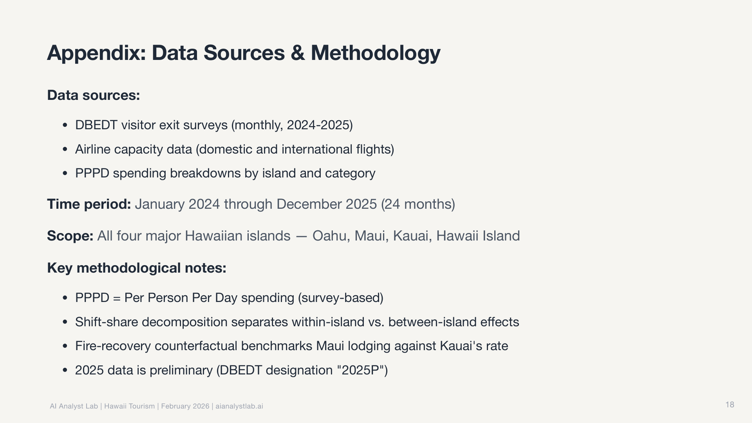Click the bold 'Time period:' label
Image resolution: width=752 pixels, height=423 pixels.
coord(89,204)
